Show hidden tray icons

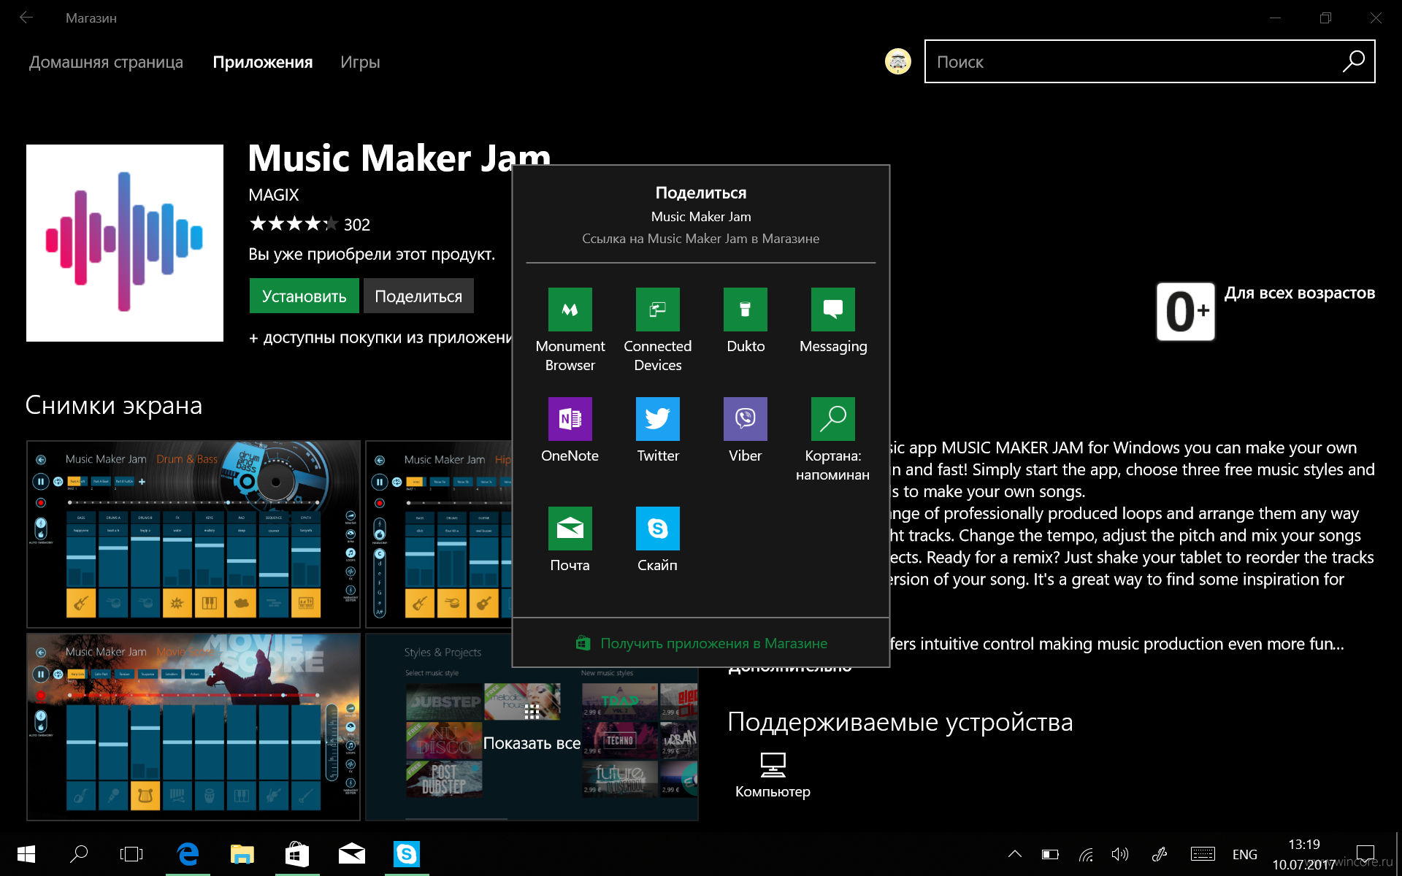pos(1015,854)
